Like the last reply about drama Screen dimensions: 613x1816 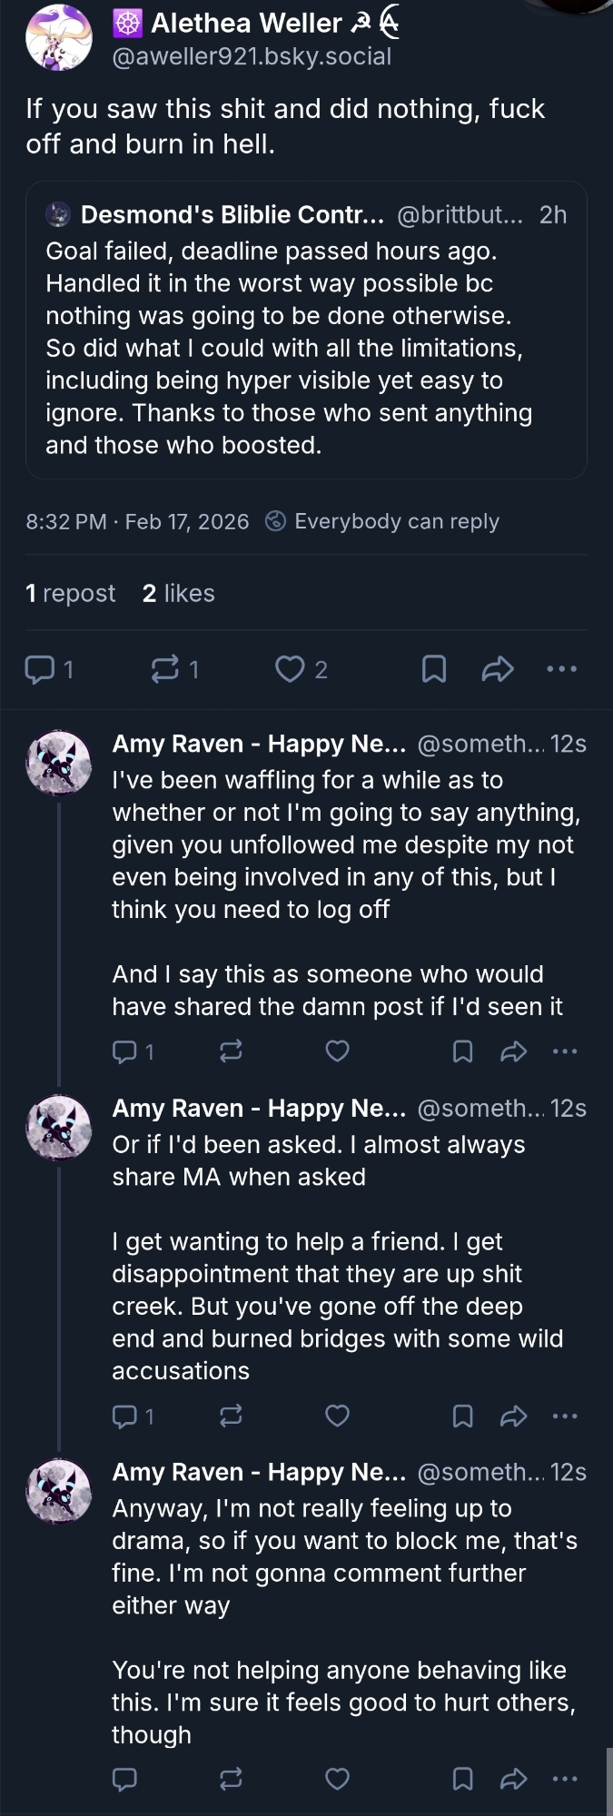[x=337, y=1779]
